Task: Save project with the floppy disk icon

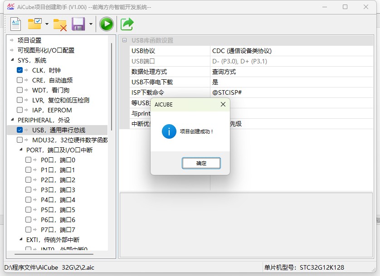Action: click(78, 24)
